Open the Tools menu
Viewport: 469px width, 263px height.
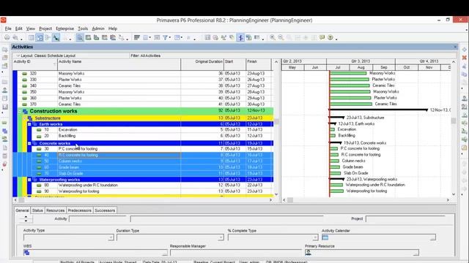coord(83,28)
